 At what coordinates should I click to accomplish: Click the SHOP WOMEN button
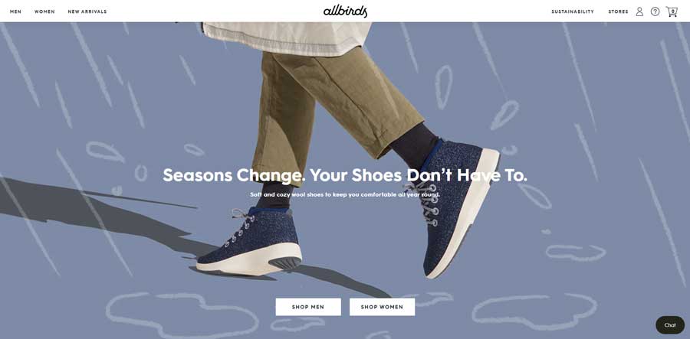[382, 307]
